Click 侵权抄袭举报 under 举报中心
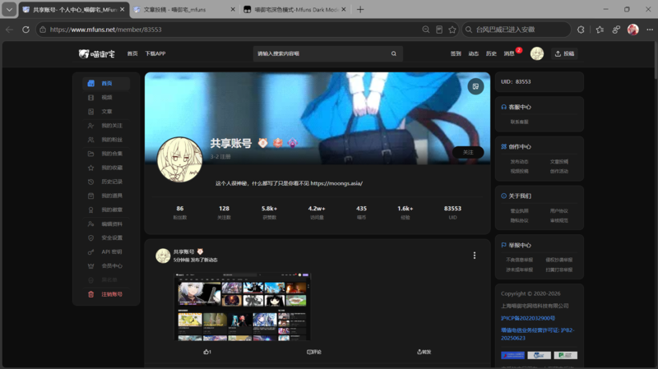The width and height of the screenshot is (658, 369). 559,260
